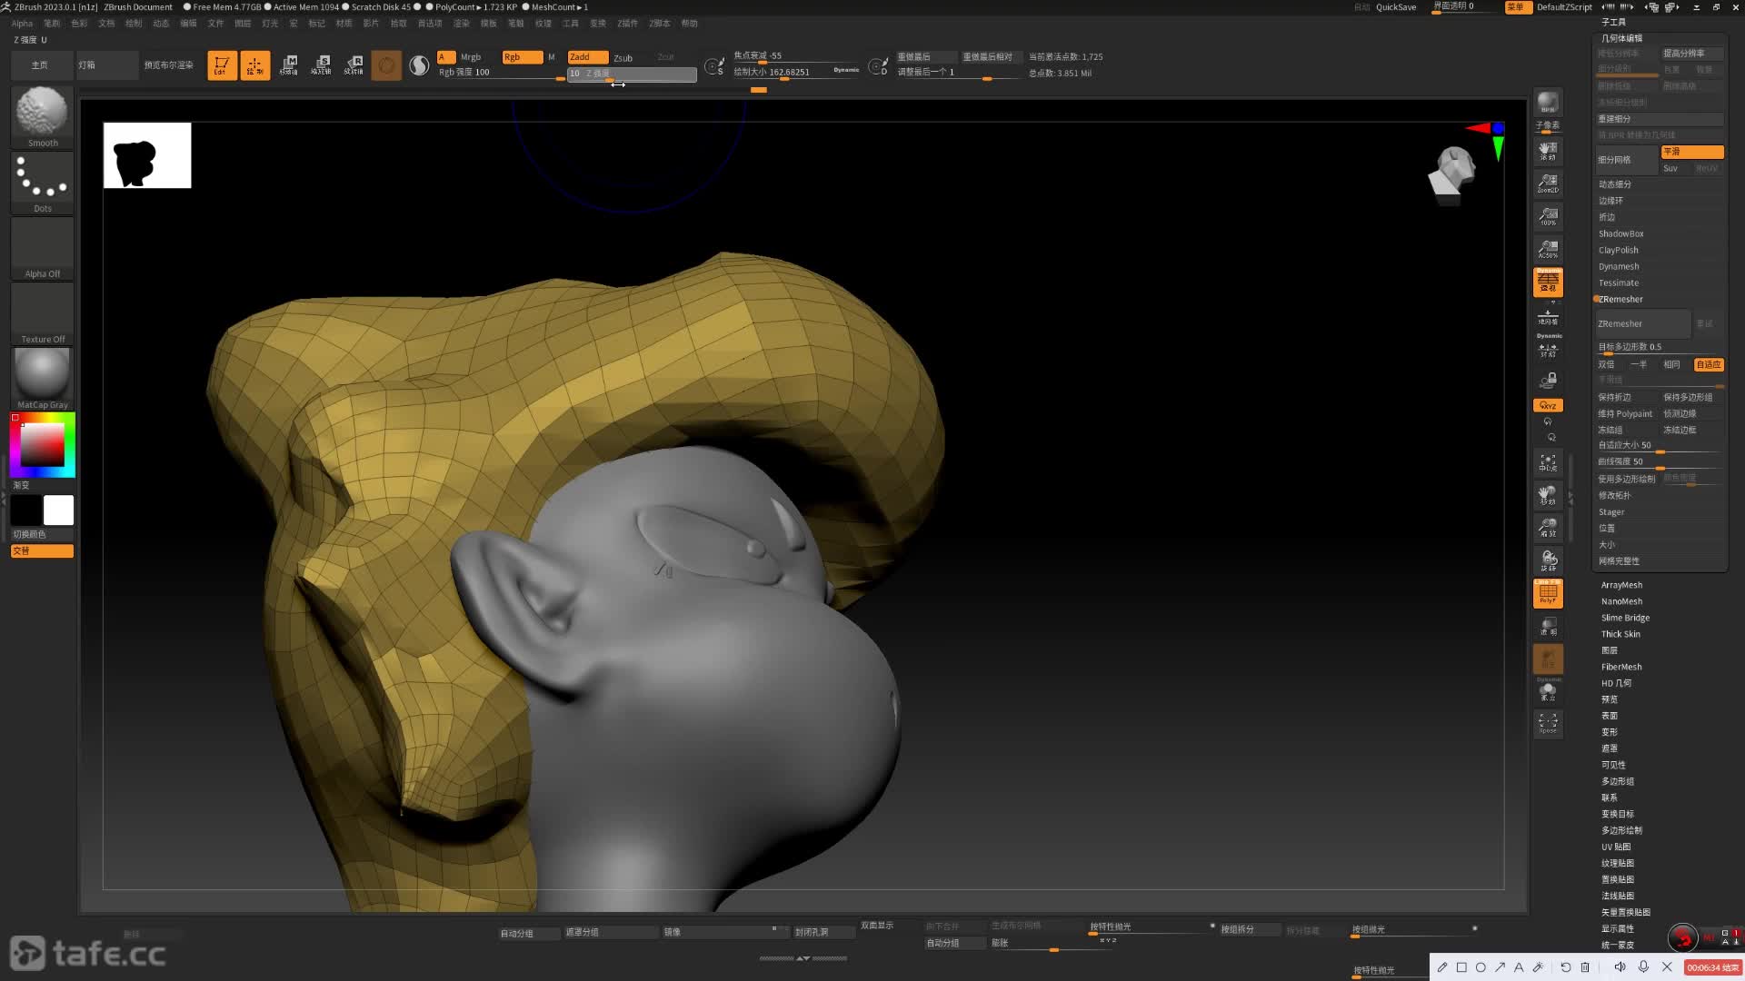Screen dimensions: 1745x981
Task: Open the MatCap Gray material selector
Action: (42, 379)
